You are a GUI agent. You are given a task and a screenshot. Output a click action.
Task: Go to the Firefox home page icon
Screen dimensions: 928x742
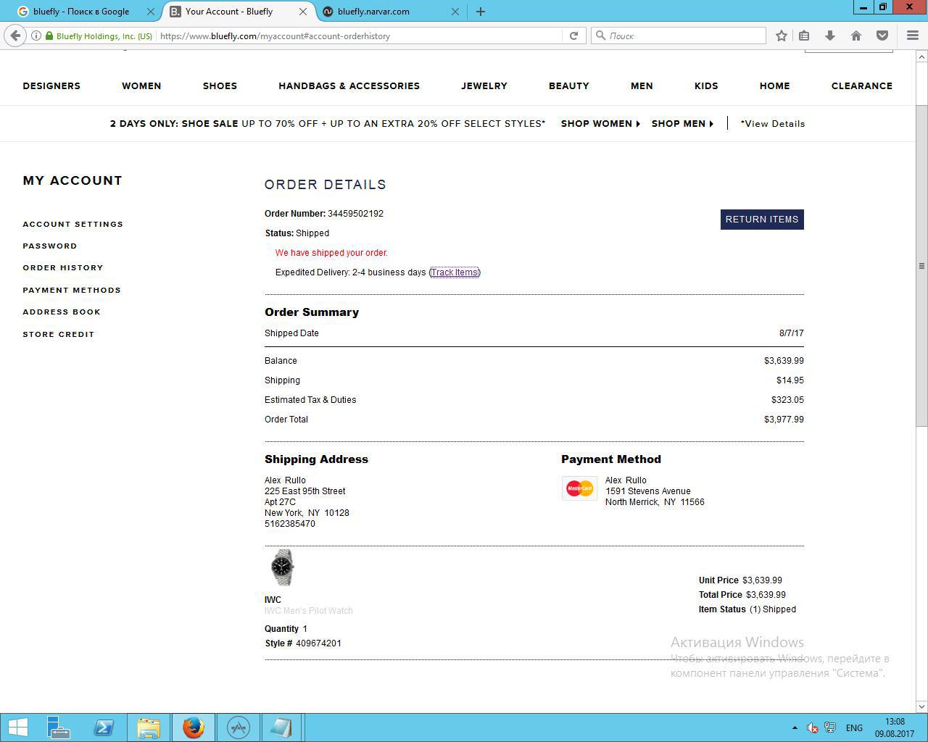(856, 36)
